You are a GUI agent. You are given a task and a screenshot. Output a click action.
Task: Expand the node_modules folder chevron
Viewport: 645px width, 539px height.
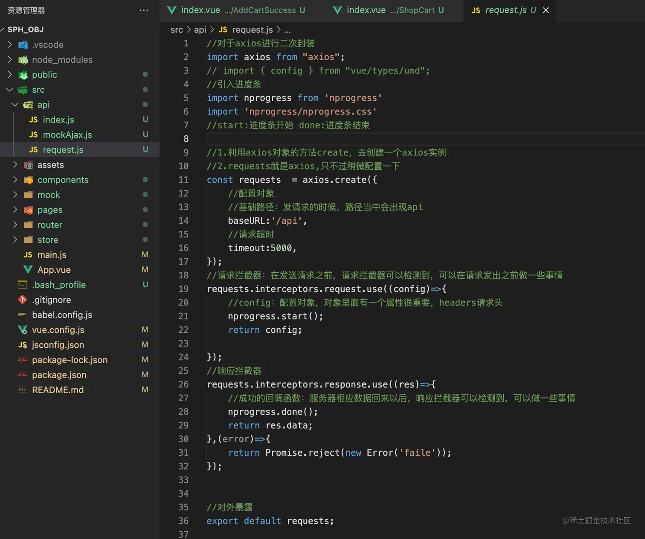click(10, 59)
